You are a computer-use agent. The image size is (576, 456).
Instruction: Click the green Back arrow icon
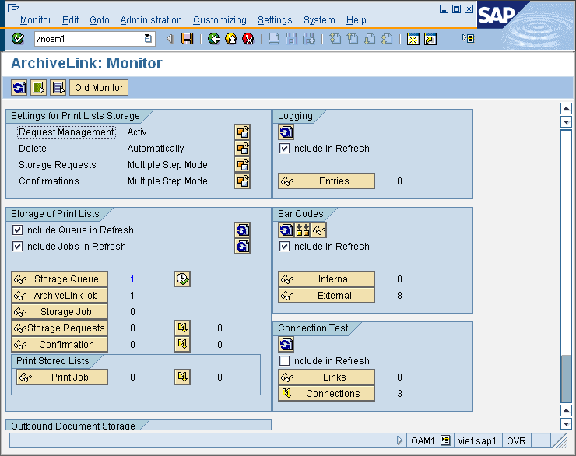tap(214, 39)
